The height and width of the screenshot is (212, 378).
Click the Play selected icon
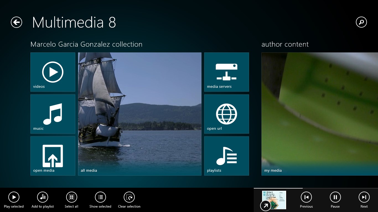point(14,197)
